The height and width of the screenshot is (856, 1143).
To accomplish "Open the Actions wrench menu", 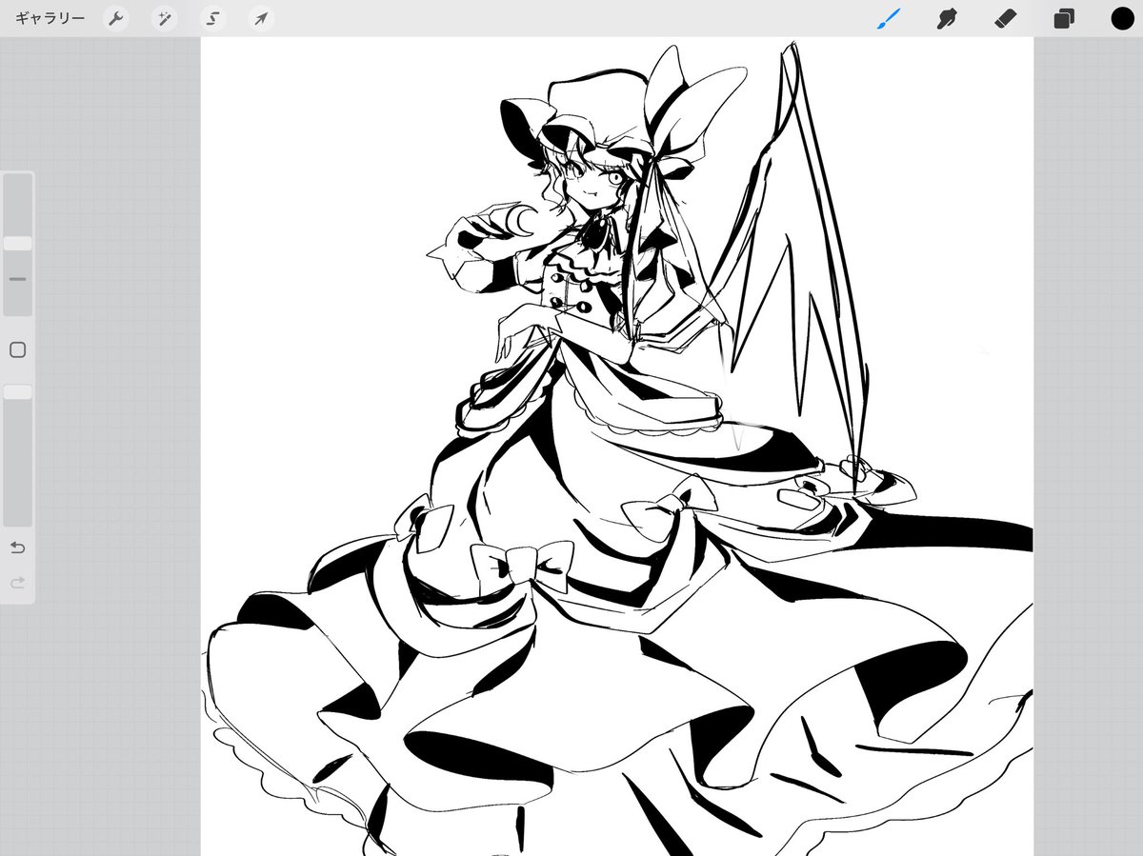I will pyautogui.click(x=116, y=19).
